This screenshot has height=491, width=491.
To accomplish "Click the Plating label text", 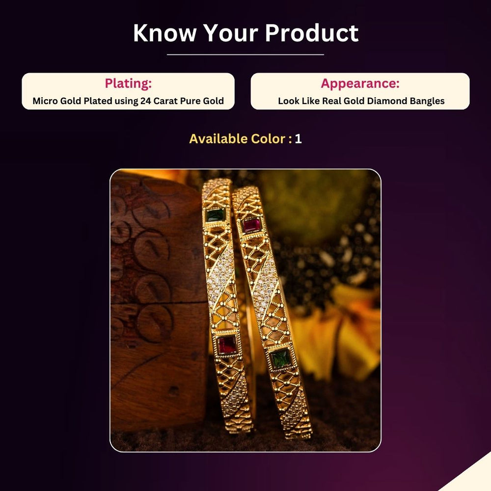I will coord(128,83).
